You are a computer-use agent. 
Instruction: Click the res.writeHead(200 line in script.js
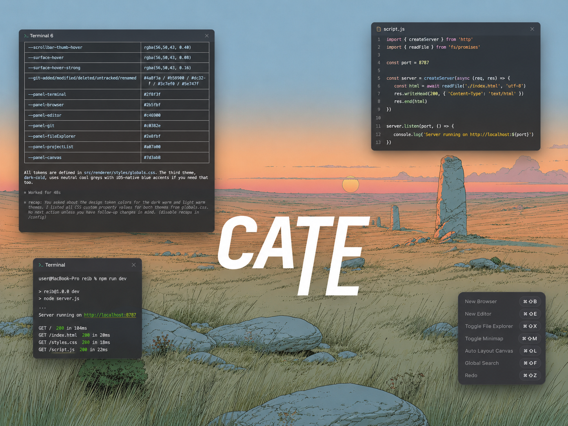[x=459, y=94]
